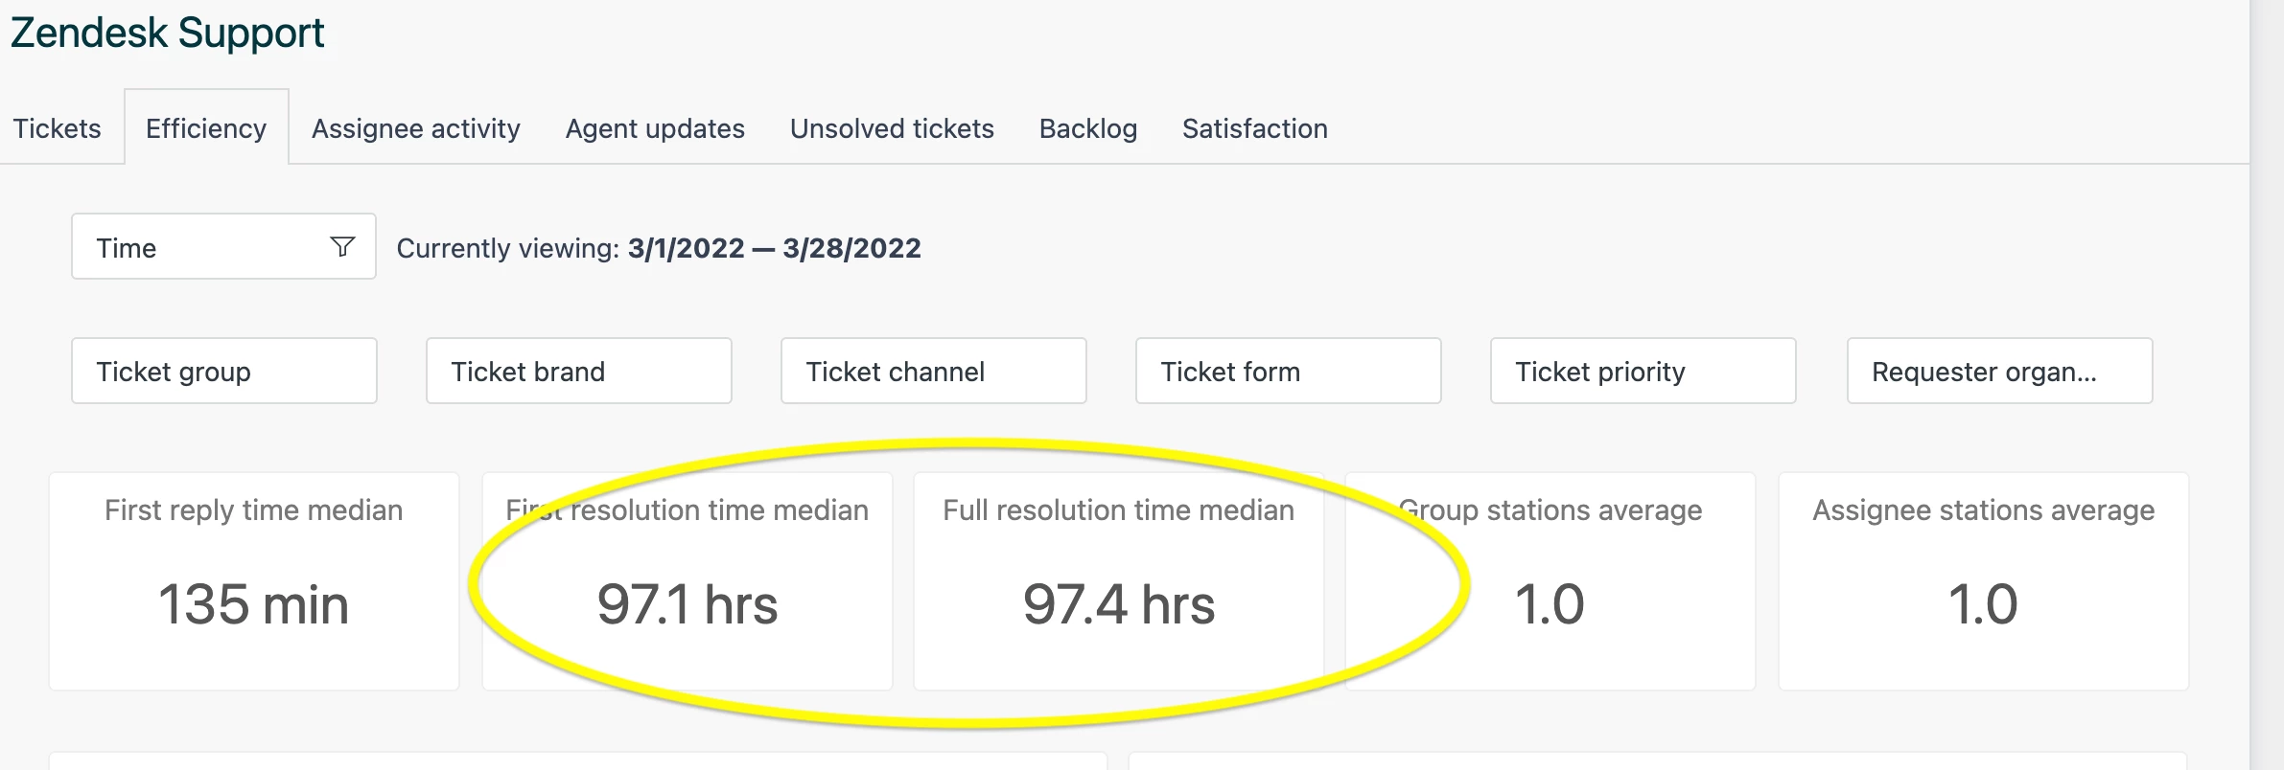Image resolution: width=2284 pixels, height=770 pixels.
Task: Click the funnel icon in Time filter
Action: click(x=342, y=247)
